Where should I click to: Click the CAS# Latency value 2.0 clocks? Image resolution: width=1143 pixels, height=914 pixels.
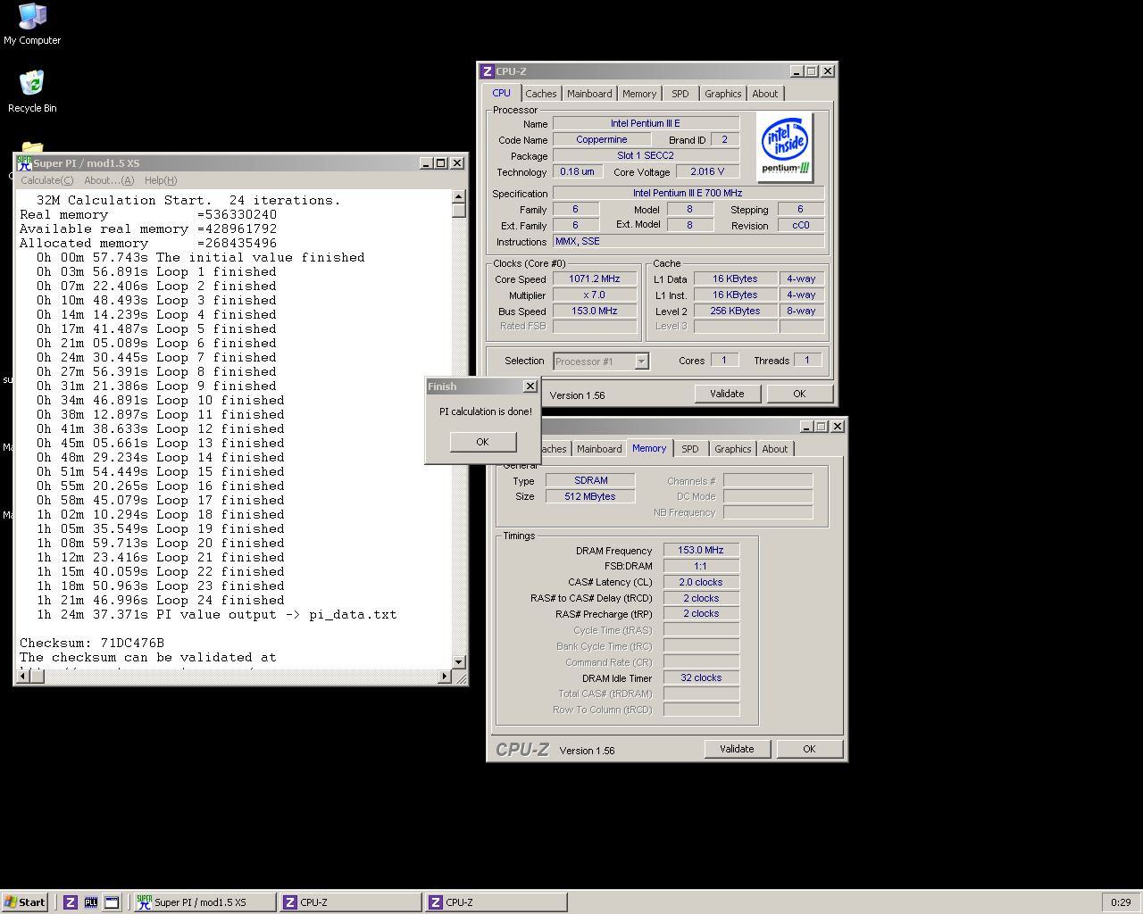pyautogui.click(x=701, y=582)
